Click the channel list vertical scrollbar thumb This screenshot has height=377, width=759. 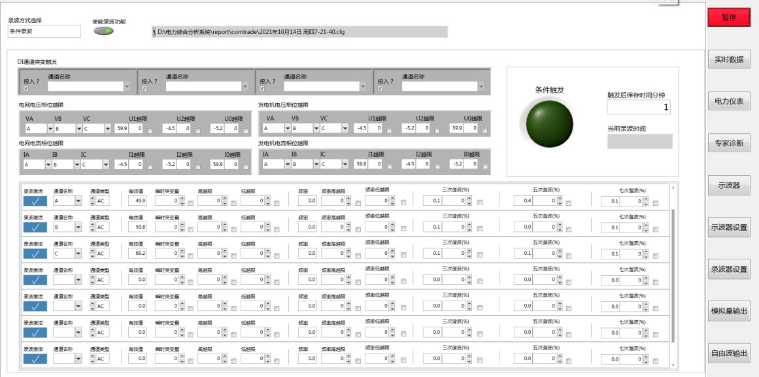(672, 275)
